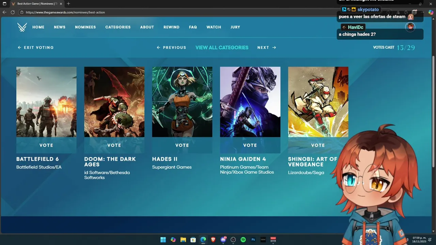The image size is (436, 245).
Task: Open Photoshop from the taskbar
Action: pyautogui.click(x=253, y=240)
